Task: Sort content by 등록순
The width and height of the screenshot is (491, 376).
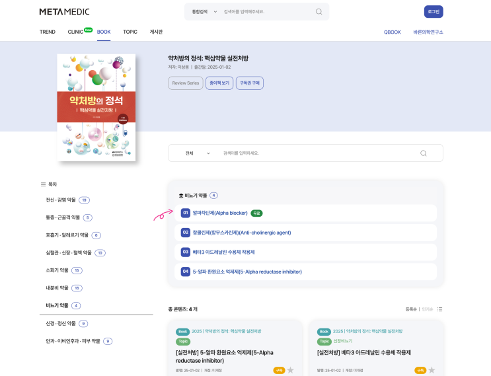Action: click(411, 309)
